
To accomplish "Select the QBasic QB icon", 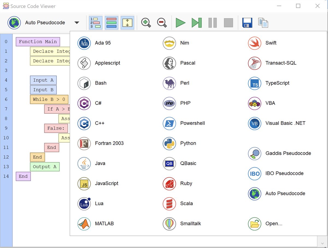I will tap(169, 163).
